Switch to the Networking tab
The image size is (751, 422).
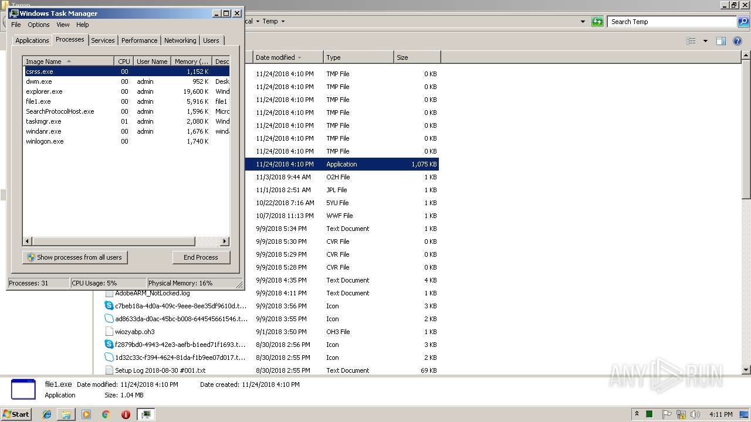coord(180,40)
